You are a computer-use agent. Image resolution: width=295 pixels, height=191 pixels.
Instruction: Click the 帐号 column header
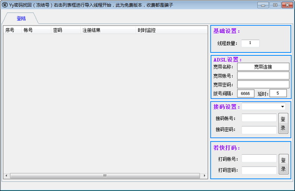click(36, 30)
